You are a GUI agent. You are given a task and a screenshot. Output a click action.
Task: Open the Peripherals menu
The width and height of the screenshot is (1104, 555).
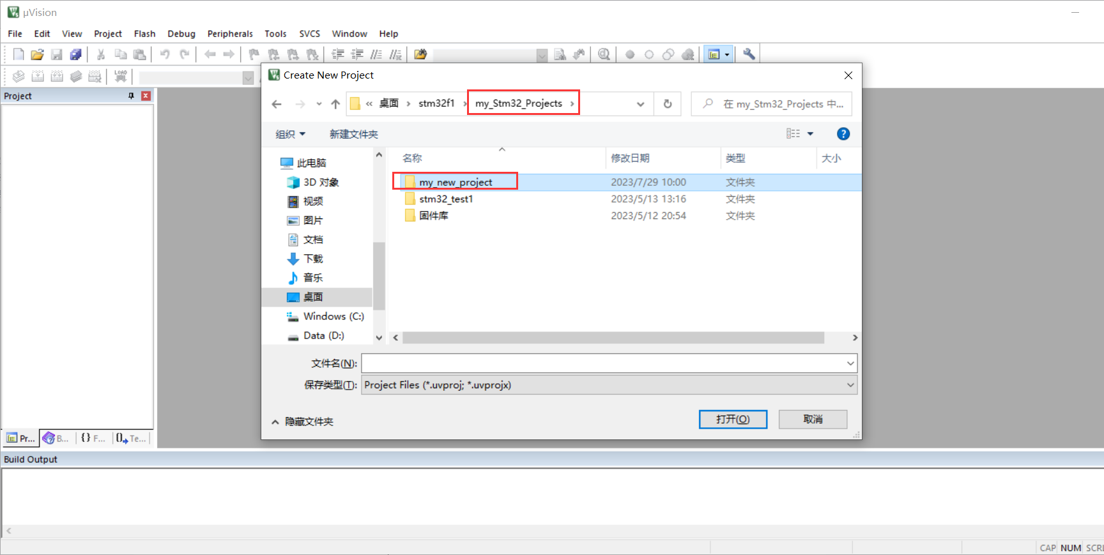point(230,34)
